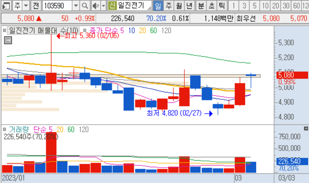309x183 pixels.
Task: Click the 최고 5,360 (02/06) high marker
Action: (x=88, y=36)
